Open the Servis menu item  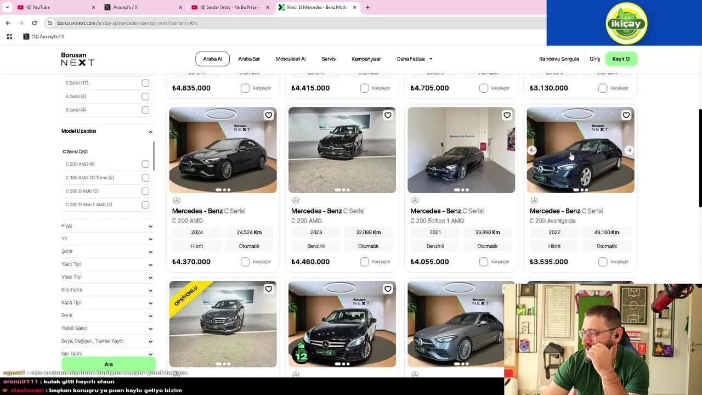(329, 59)
